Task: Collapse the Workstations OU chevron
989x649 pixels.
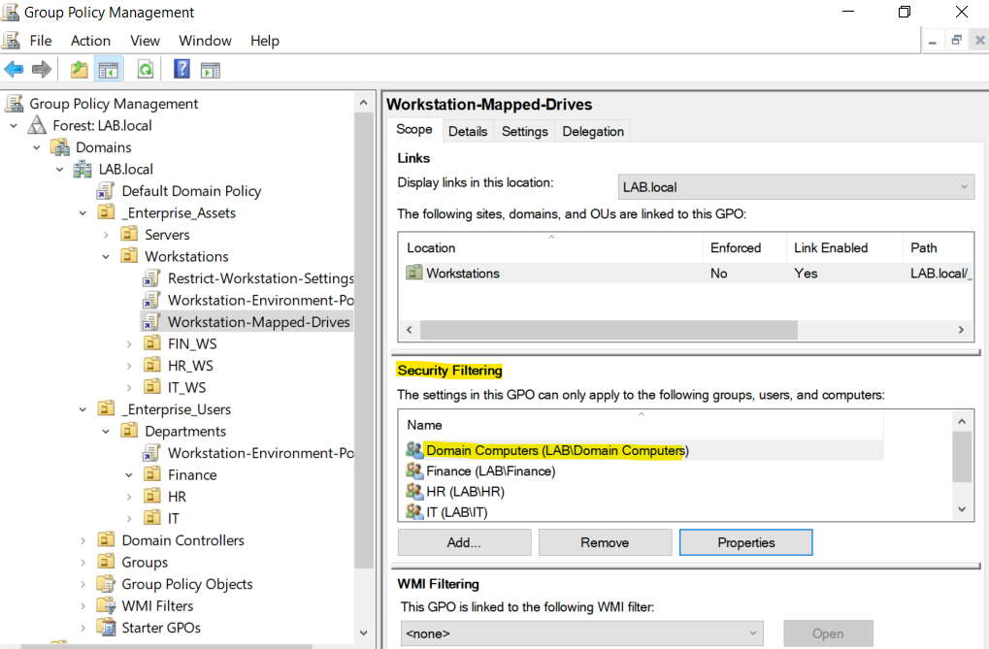Action: click(106, 257)
